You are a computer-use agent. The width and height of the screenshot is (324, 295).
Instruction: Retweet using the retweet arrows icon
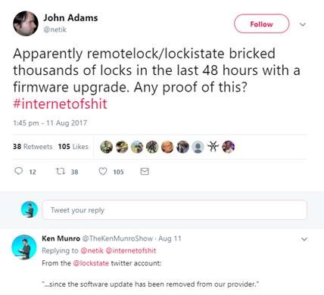[61, 172]
